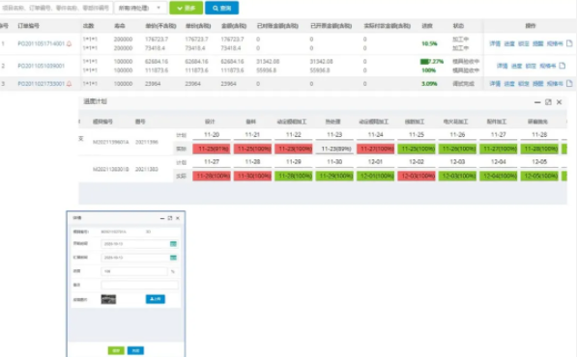Click document icon in row PO2011051714001
This screenshot has height=357, width=577.
click(x=569, y=43)
